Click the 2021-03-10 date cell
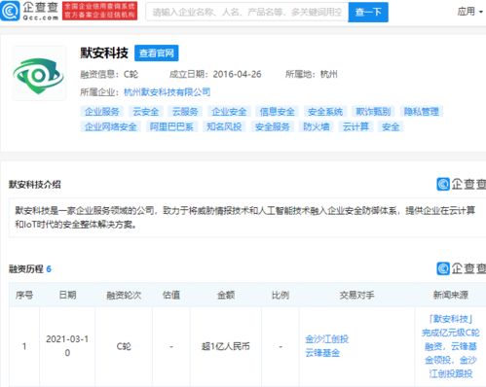Viewport: 486px width, 387px height. (67, 346)
